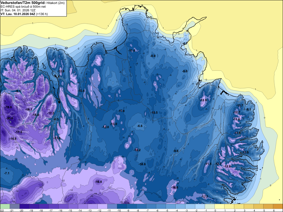Click the legend swatch labeled -4
Screen dimensions: 283x212
tap(180, 206)
